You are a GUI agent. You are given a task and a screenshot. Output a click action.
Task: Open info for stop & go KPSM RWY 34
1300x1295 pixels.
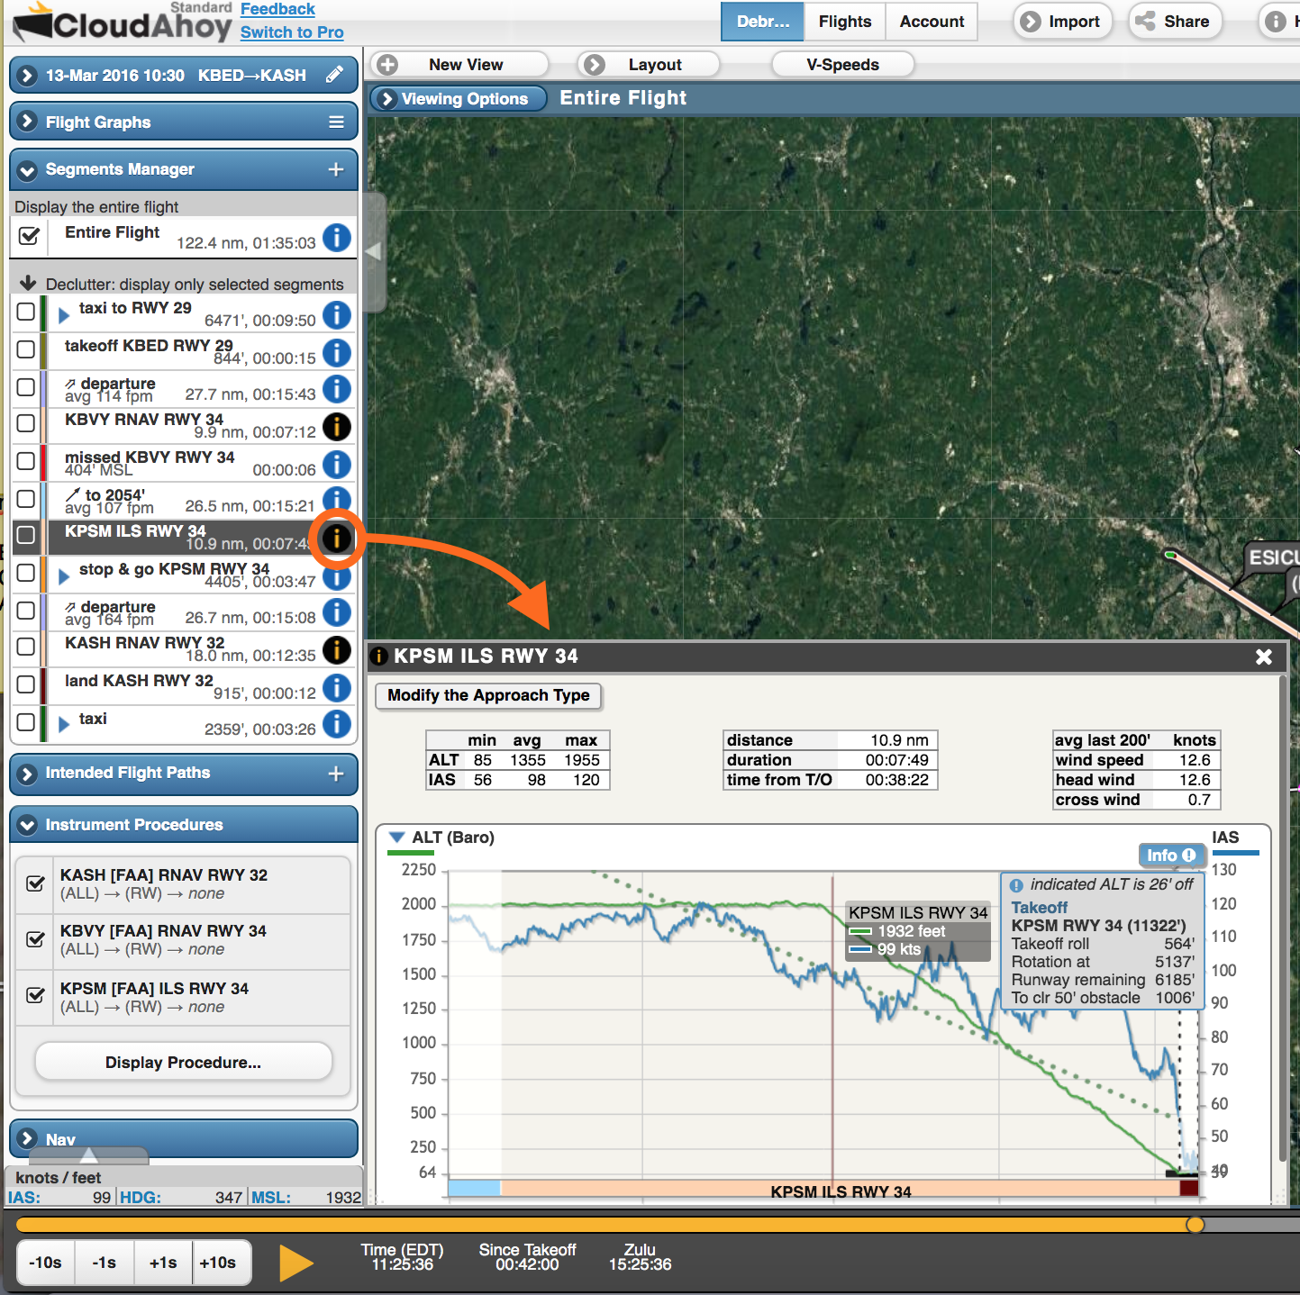coord(336,576)
